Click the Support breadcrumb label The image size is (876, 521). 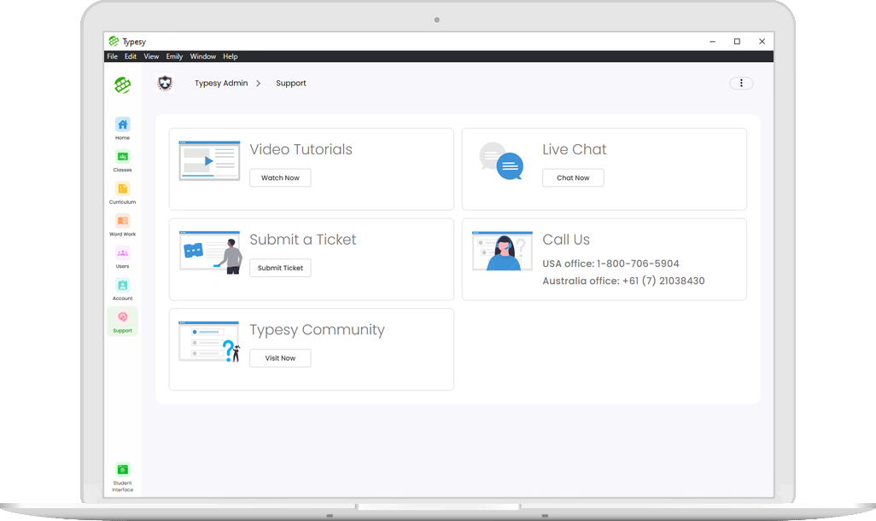[x=291, y=83]
